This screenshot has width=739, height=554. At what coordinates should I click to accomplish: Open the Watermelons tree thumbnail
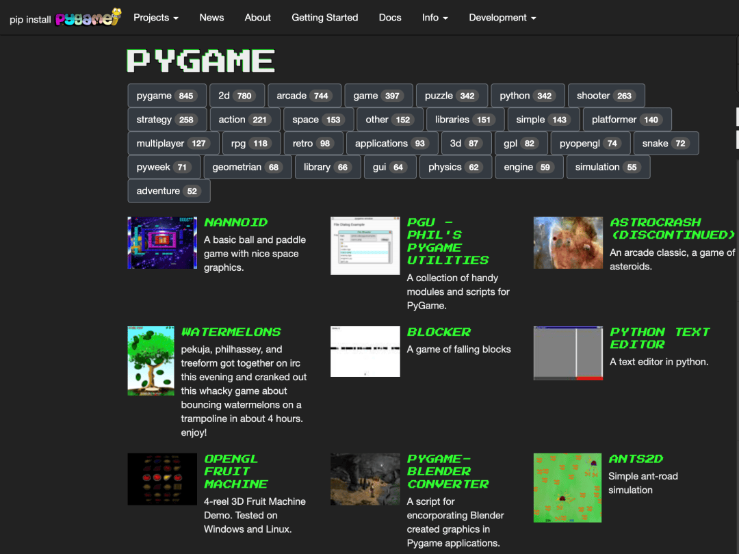pos(151,361)
